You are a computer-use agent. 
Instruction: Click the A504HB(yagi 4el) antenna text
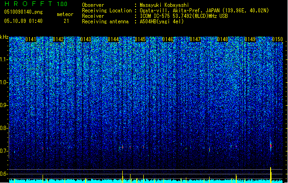[x=162, y=22]
